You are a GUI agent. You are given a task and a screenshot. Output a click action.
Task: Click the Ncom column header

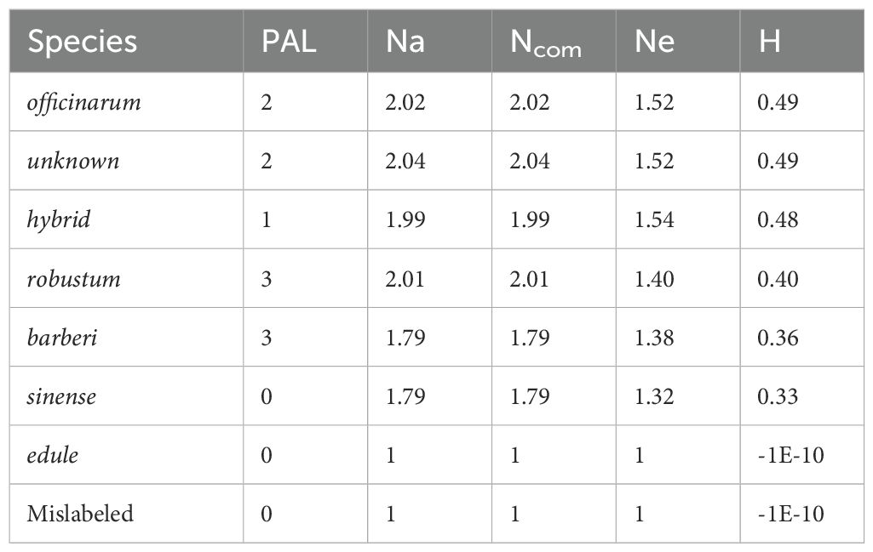tap(546, 44)
